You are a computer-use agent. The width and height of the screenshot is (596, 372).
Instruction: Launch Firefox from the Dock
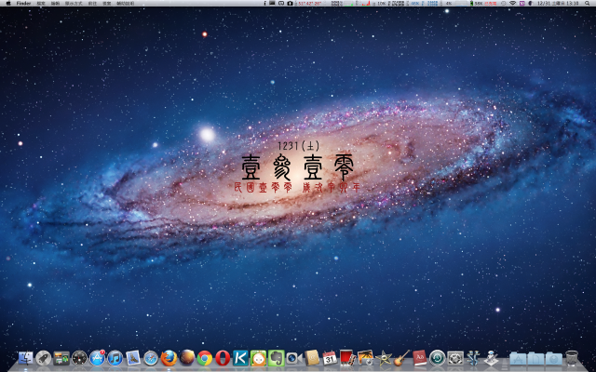(169, 358)
